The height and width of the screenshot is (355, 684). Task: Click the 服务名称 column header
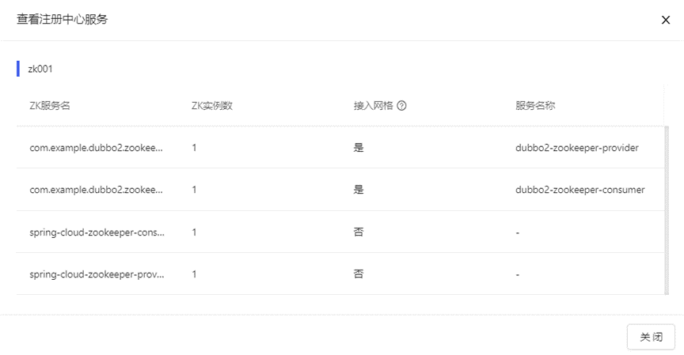[x=535, y=106]
